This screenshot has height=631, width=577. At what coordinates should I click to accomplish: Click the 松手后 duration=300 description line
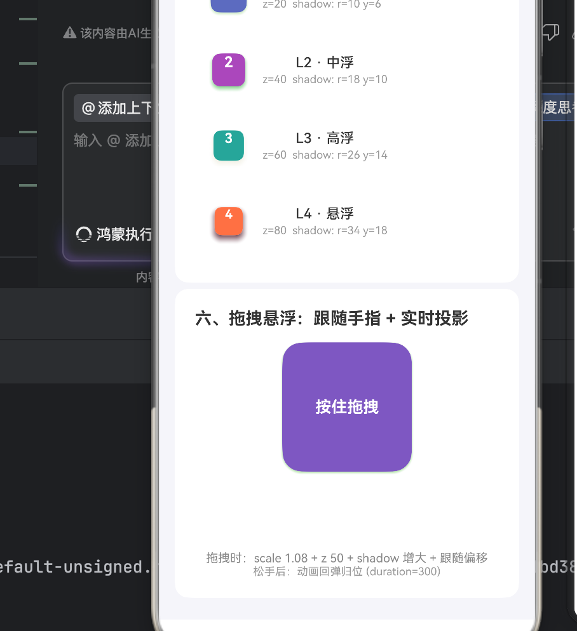[x=347, y=571]
